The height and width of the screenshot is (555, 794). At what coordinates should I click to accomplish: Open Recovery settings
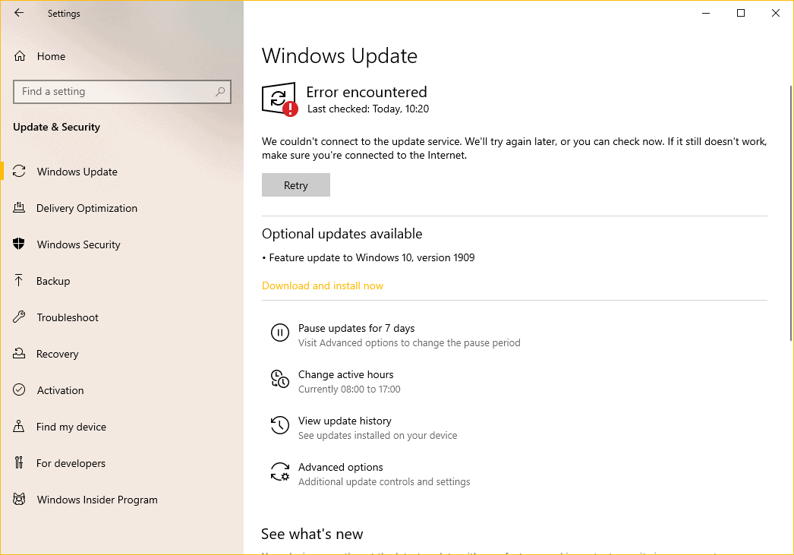(58, 354)
